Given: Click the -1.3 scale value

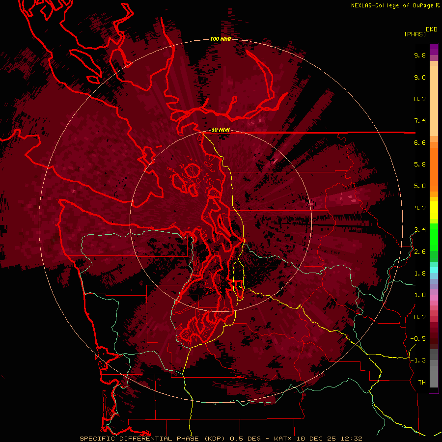Looking at the screenshot, I should (418, 360).
